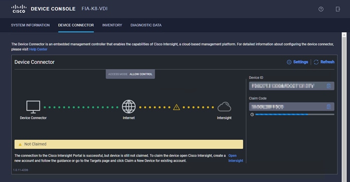
Task: Click the vertical scrollbar on the right
Action: point(344,107)
